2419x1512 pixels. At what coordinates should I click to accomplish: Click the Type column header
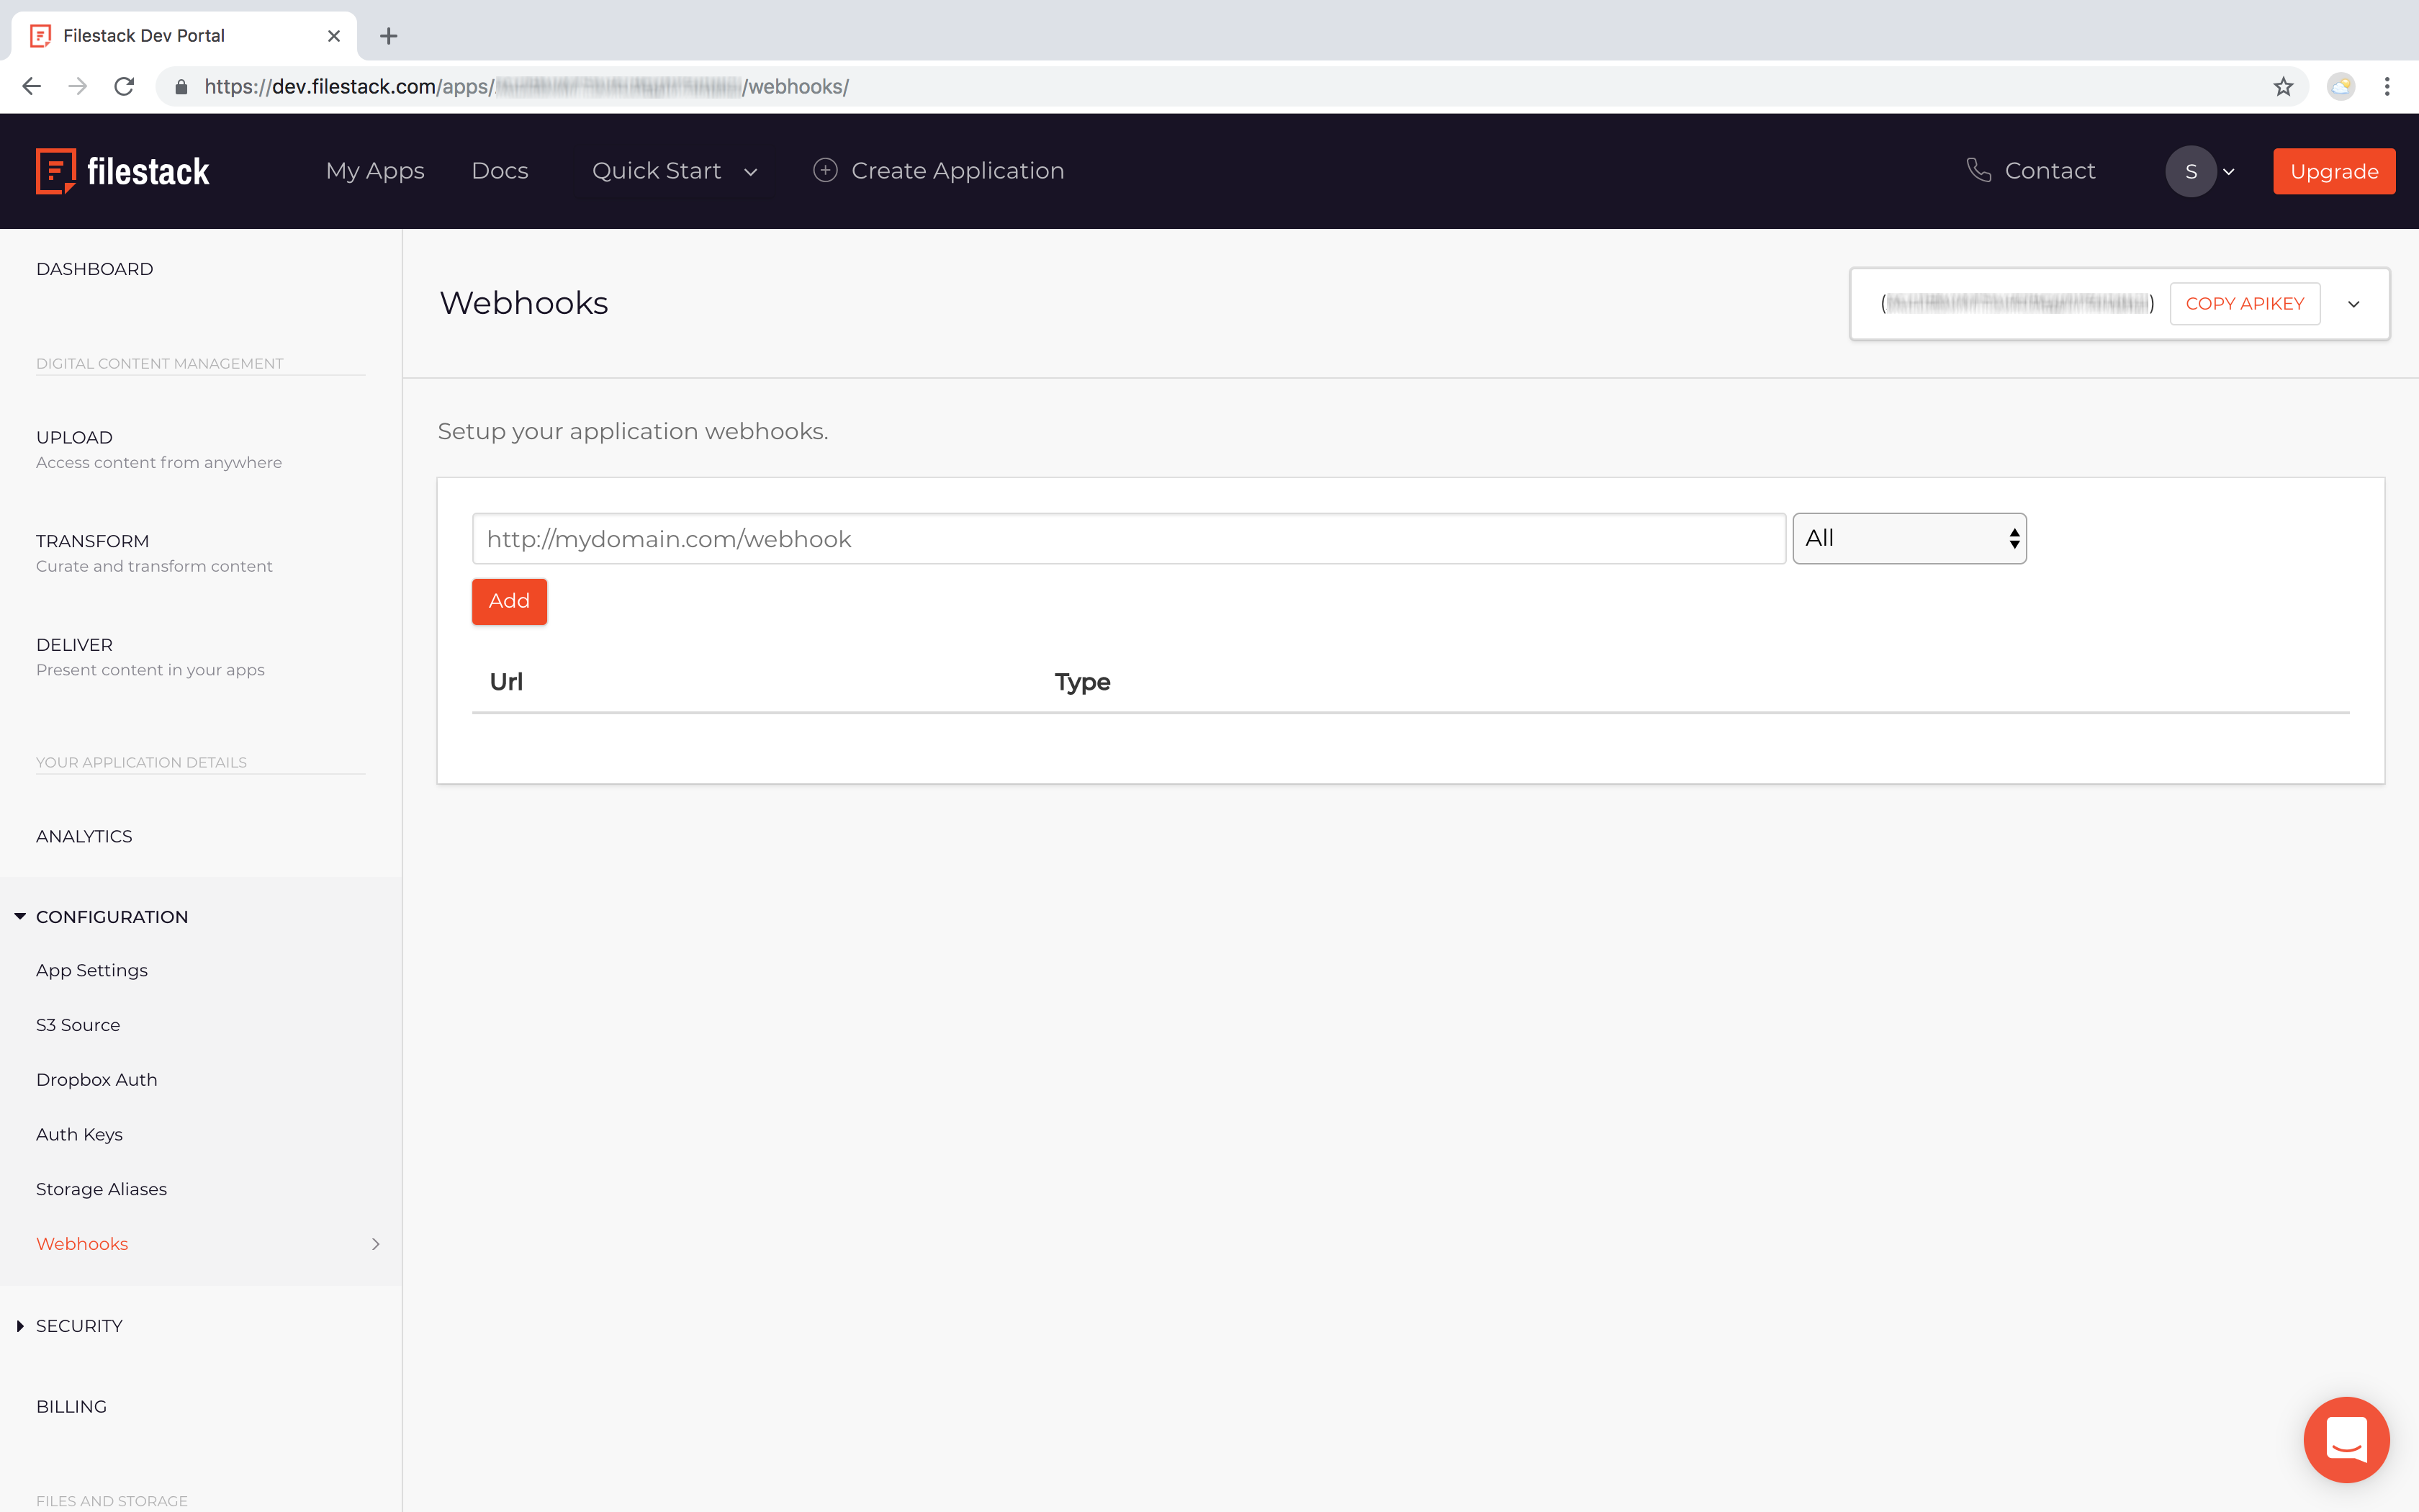click(x=1083, y=682)
